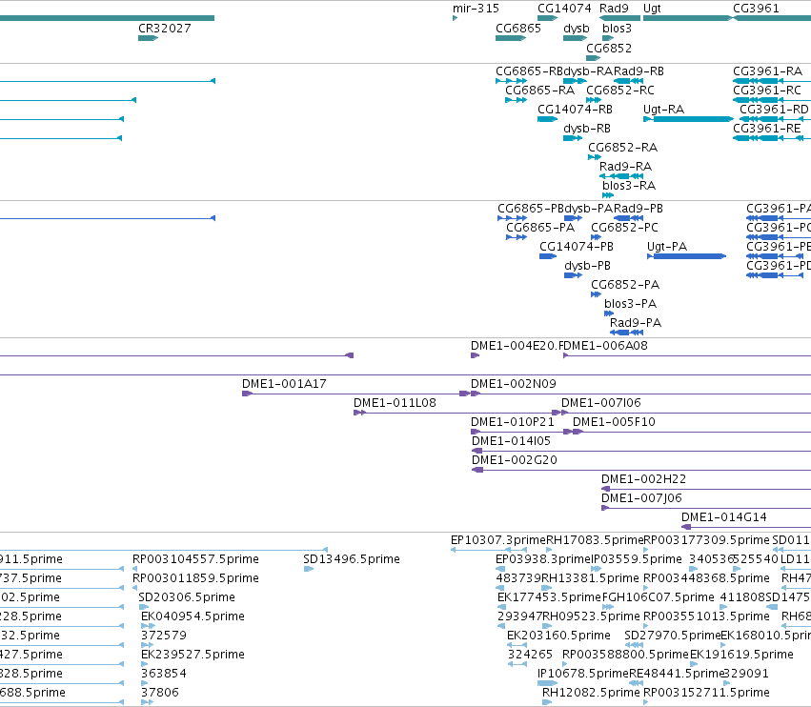Screen dimensions: 811x707
Task: Click EST RH12082.5prime
Action: (547, 702)
